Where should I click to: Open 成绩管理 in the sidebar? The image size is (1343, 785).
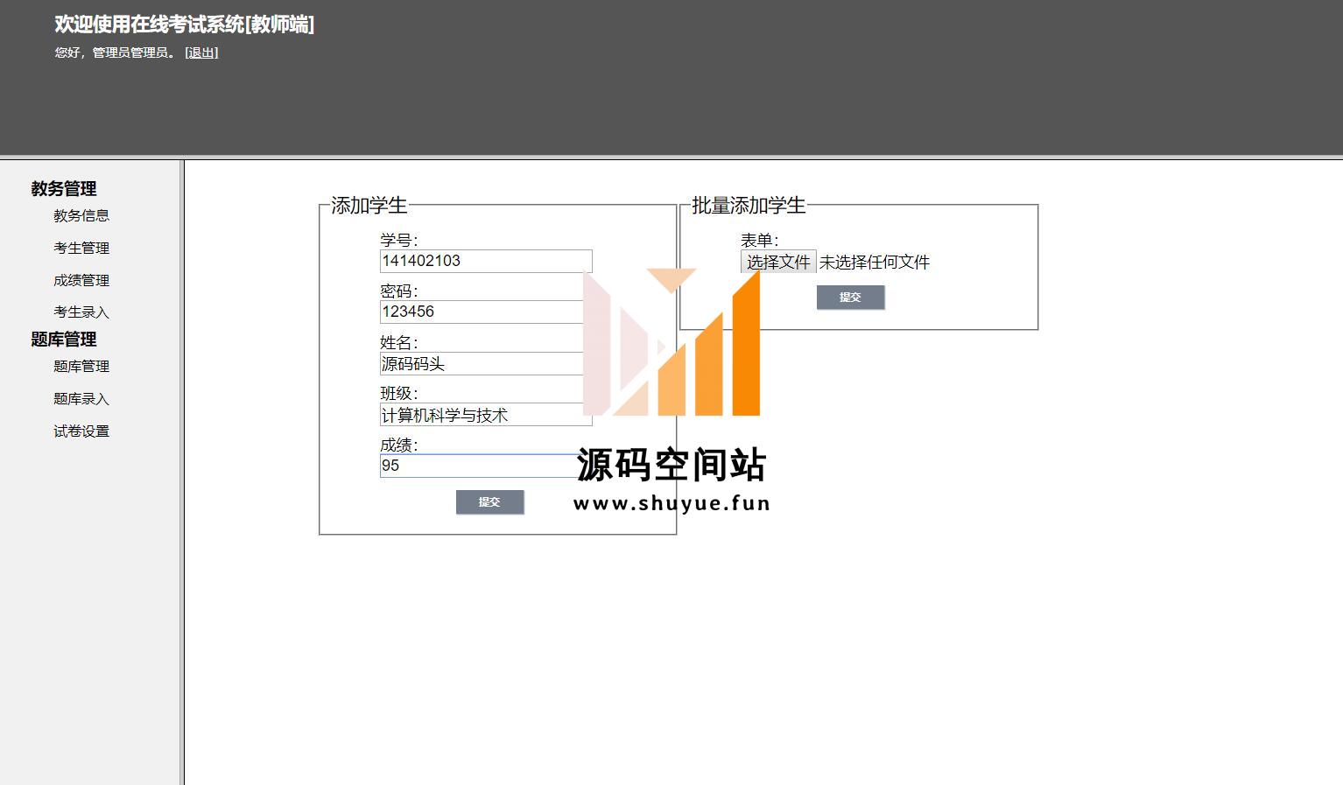click(81, 280)
